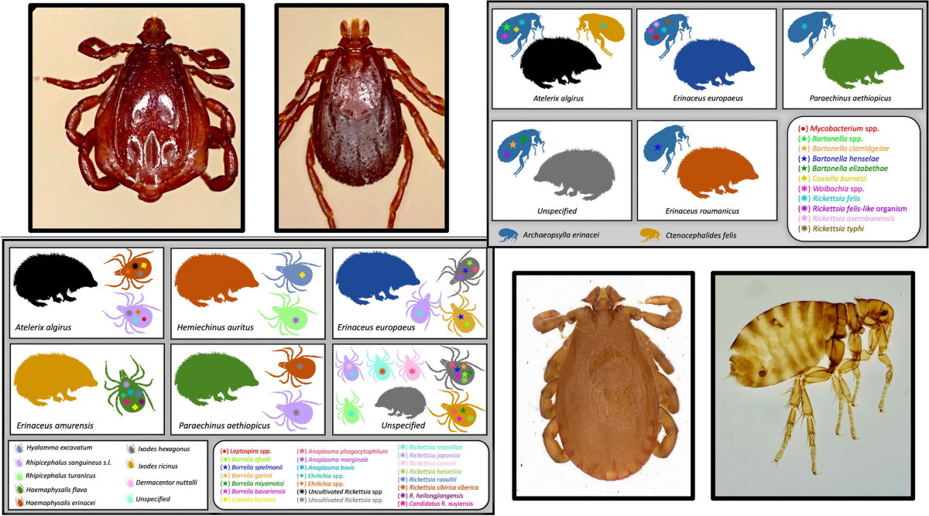Click the Hyalomma excavatum tick legend icon
Viewport: 929px width, 516px height.
[x=19, y=449]
